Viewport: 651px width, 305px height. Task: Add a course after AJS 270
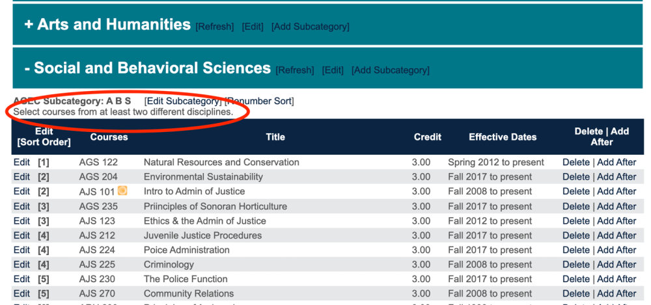[x=616, y=293]
